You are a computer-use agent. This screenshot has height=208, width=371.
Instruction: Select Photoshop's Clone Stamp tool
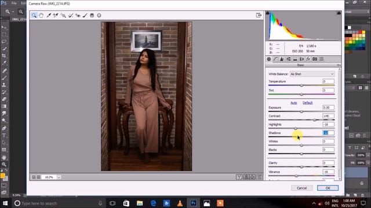[4, 85]
